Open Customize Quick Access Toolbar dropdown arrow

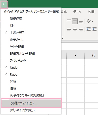pyautogui.click(x=3, y=4)
